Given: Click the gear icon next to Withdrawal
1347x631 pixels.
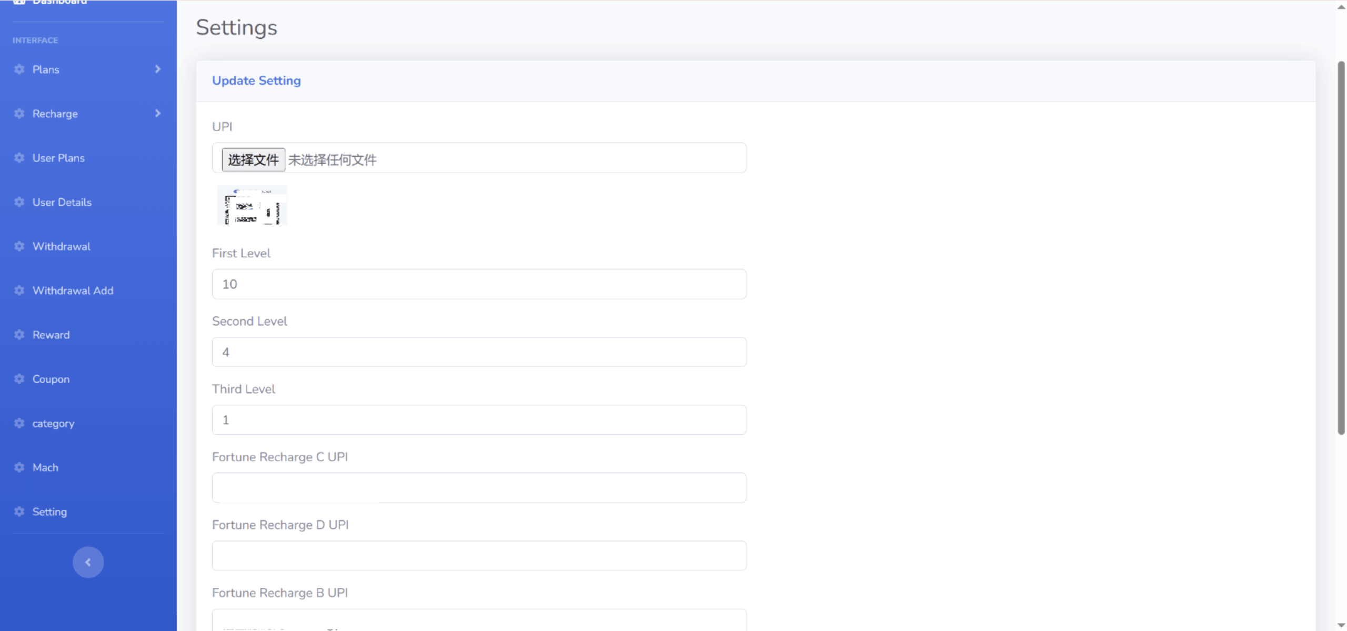Looking at the screenshot, I should 19,246.
